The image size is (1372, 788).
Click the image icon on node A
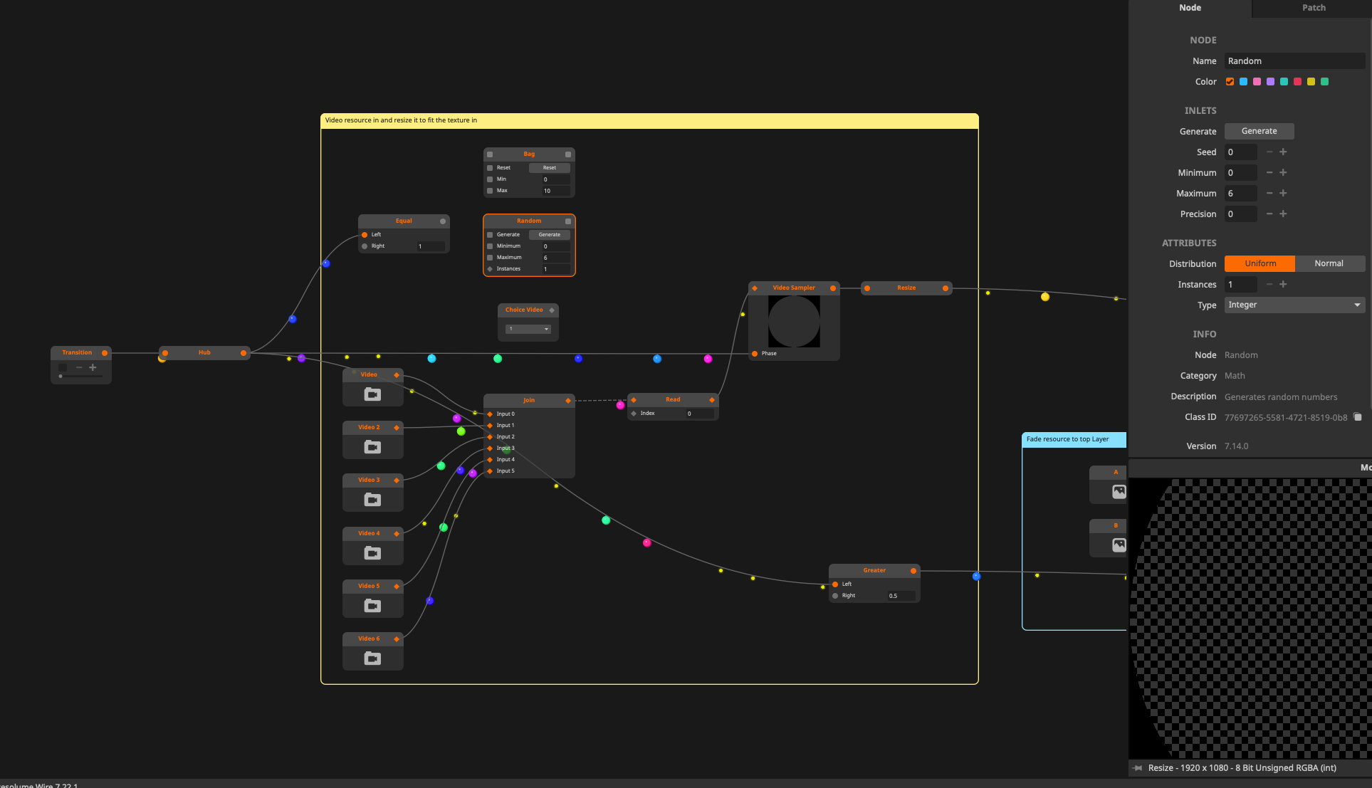tap(1119, 491)
